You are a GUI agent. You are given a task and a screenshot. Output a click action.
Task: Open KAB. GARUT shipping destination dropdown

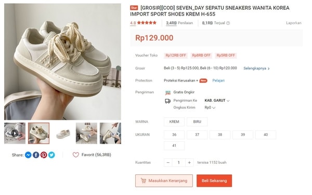[x=217, y=101]
